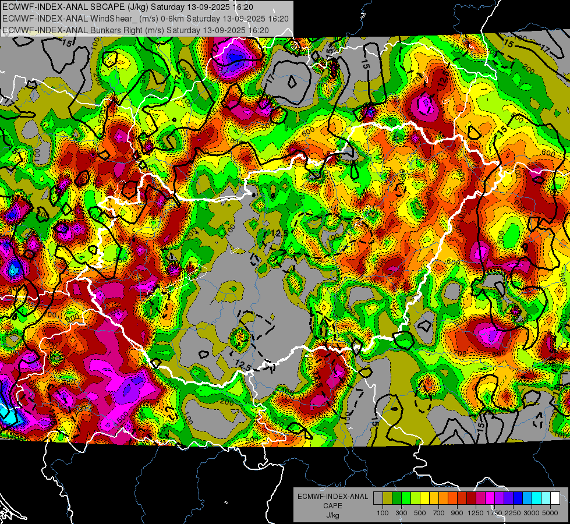Select the magenta swatch in CAPE legend

tap(490, 498)
